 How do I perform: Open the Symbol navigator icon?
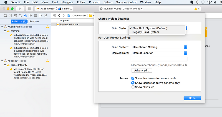15,16
